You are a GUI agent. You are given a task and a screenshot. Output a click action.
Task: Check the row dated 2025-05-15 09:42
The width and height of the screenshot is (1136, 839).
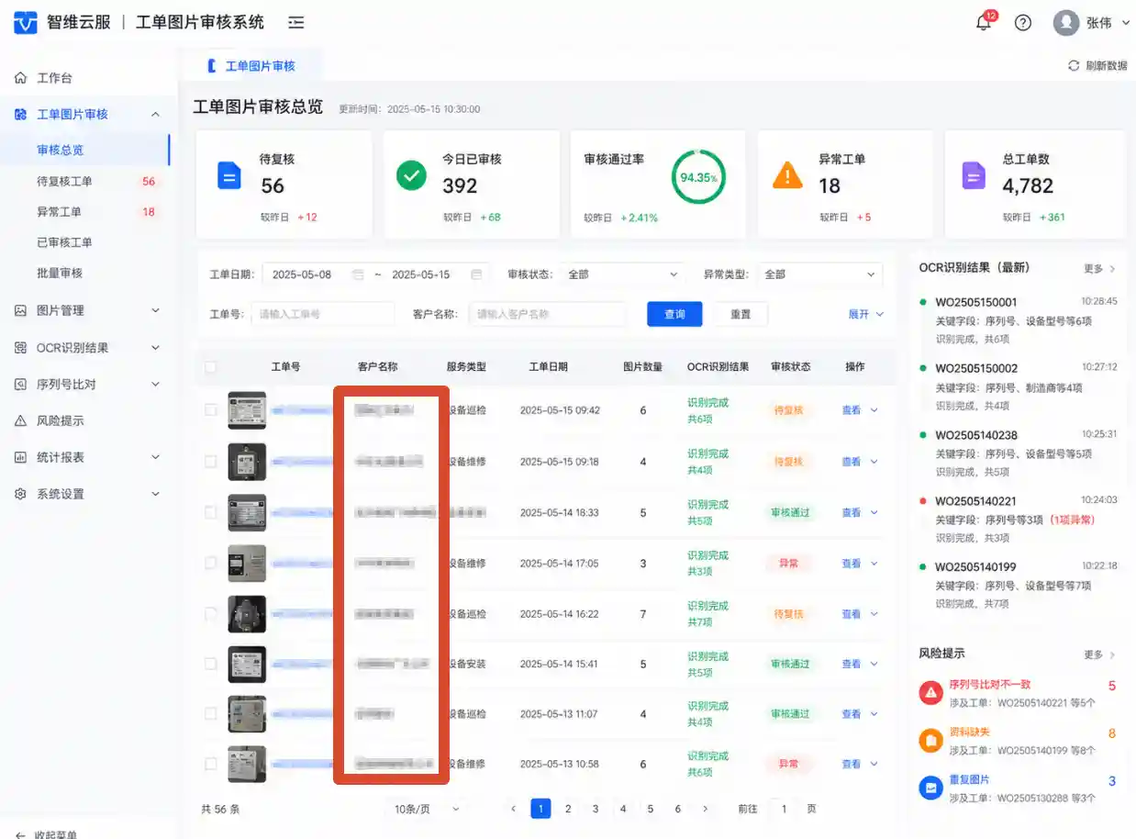[211, 410]
